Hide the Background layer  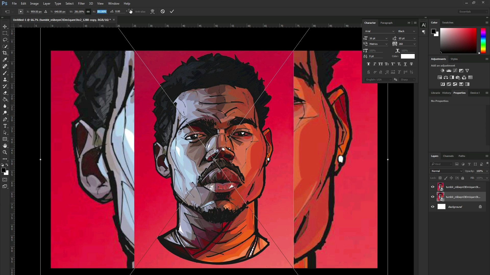click(x=433, y=207)
